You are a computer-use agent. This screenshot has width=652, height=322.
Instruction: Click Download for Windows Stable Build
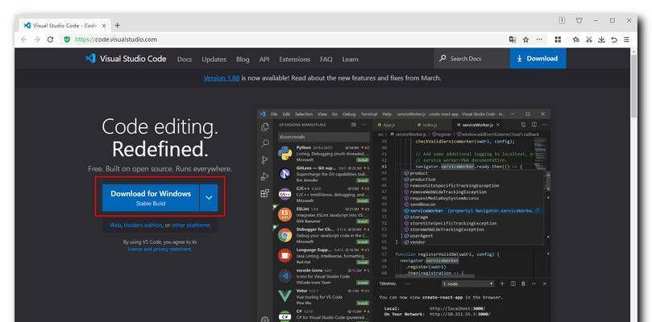(151, 198)
